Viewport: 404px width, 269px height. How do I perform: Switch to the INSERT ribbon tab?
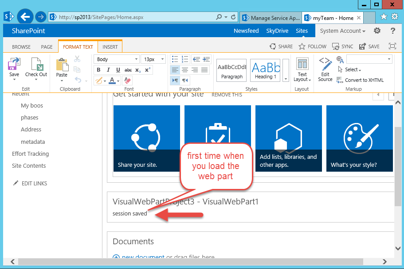(110, 47)
